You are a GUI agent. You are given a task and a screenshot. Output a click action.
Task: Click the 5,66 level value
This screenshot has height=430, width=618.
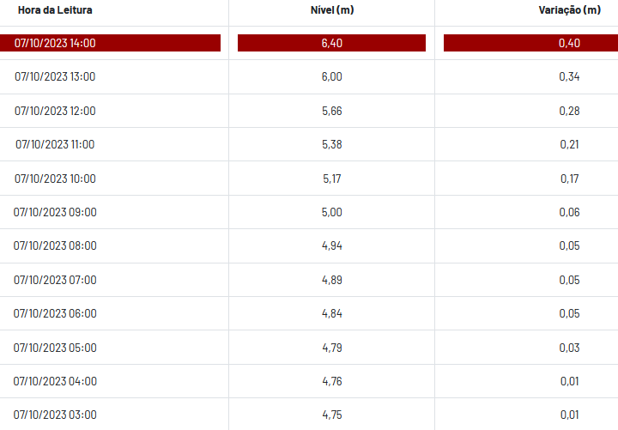(x=332, y=111)
